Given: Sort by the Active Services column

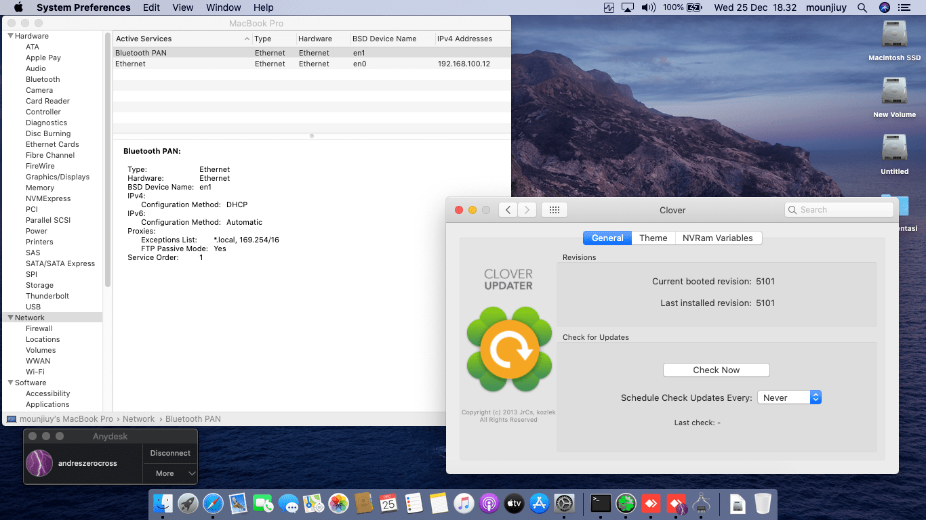Looking at the screenshot, I should pyautogui.click(x=182, y=39).
